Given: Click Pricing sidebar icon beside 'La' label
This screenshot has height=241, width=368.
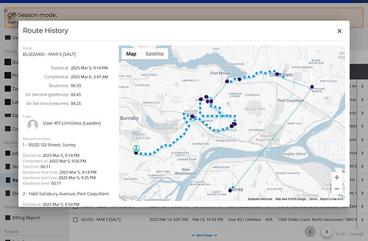Looking at the screenshot, I should (8, 102).
